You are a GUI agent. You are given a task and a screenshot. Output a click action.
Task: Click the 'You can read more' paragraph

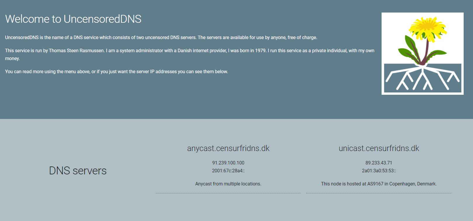[x=116, y=72]
